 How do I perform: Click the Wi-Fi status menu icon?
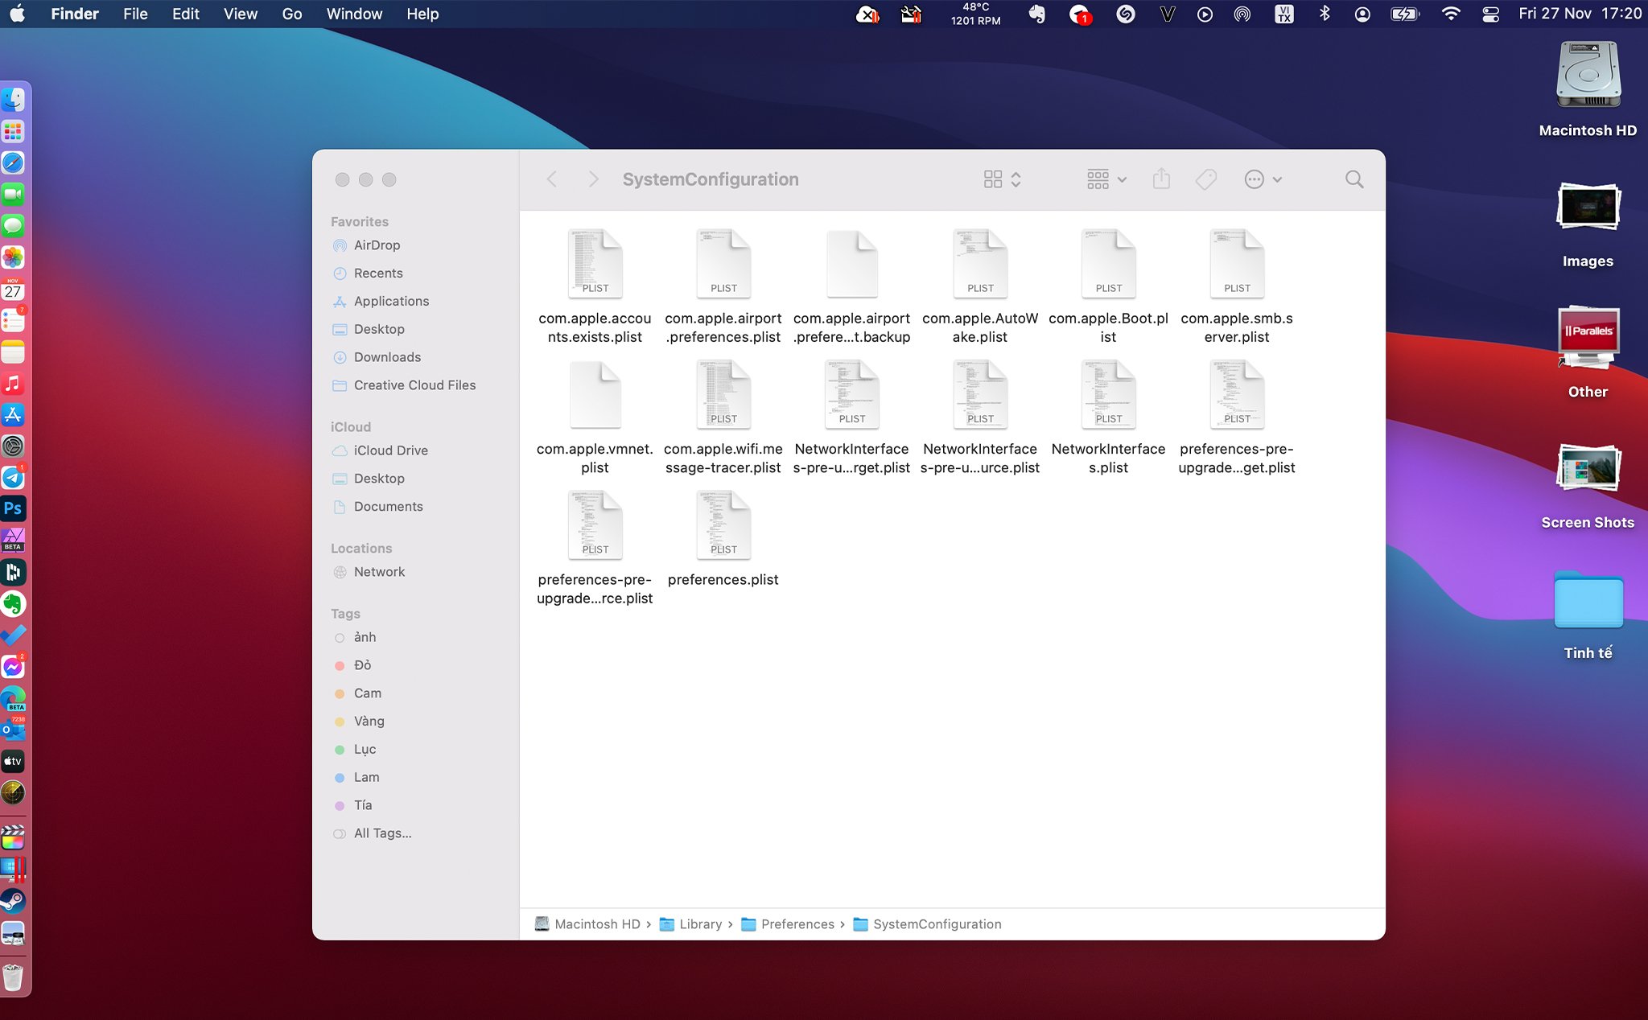point(1450,14)
